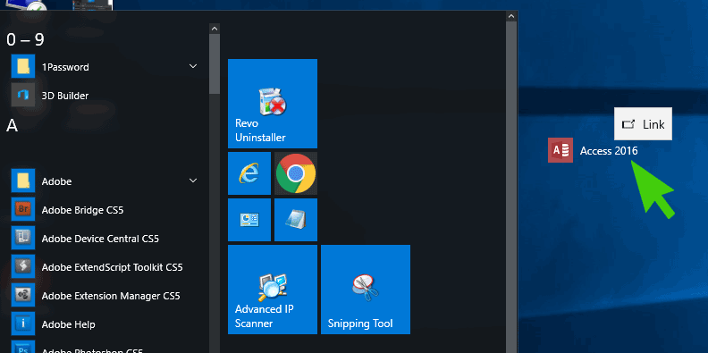Click the 1Password folder icon
Screen dimensions: 708x353
[x=23, y=67]
